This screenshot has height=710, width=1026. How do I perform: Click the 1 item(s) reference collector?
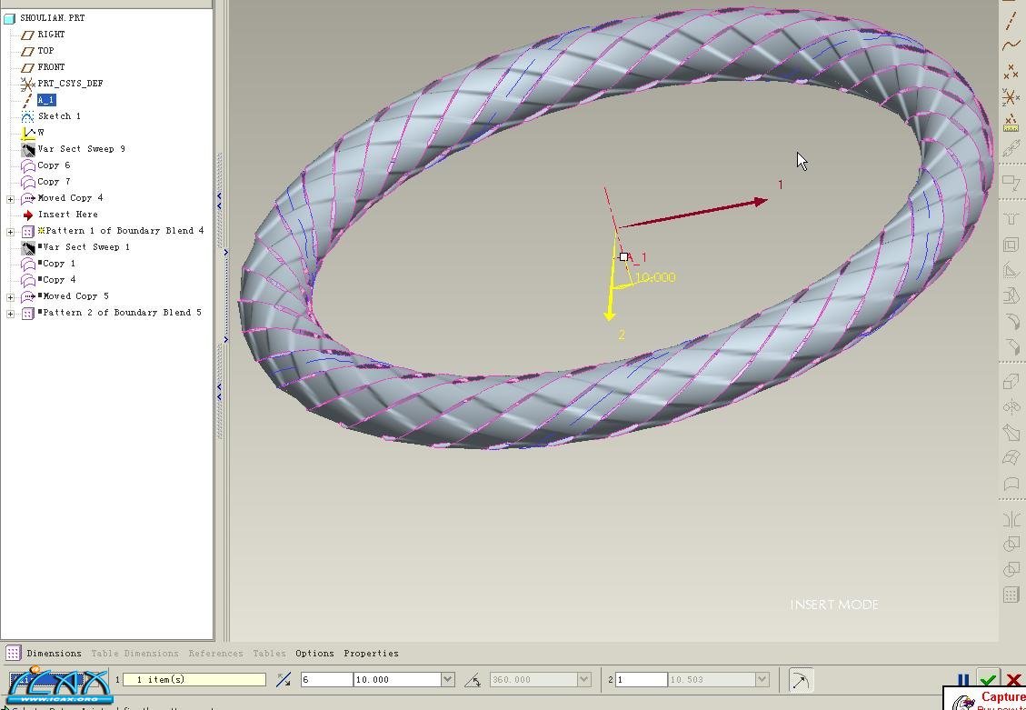(x=194, y=680)
